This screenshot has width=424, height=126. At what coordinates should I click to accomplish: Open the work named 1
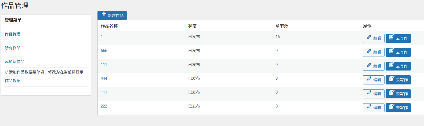click(x=102, y=37)
